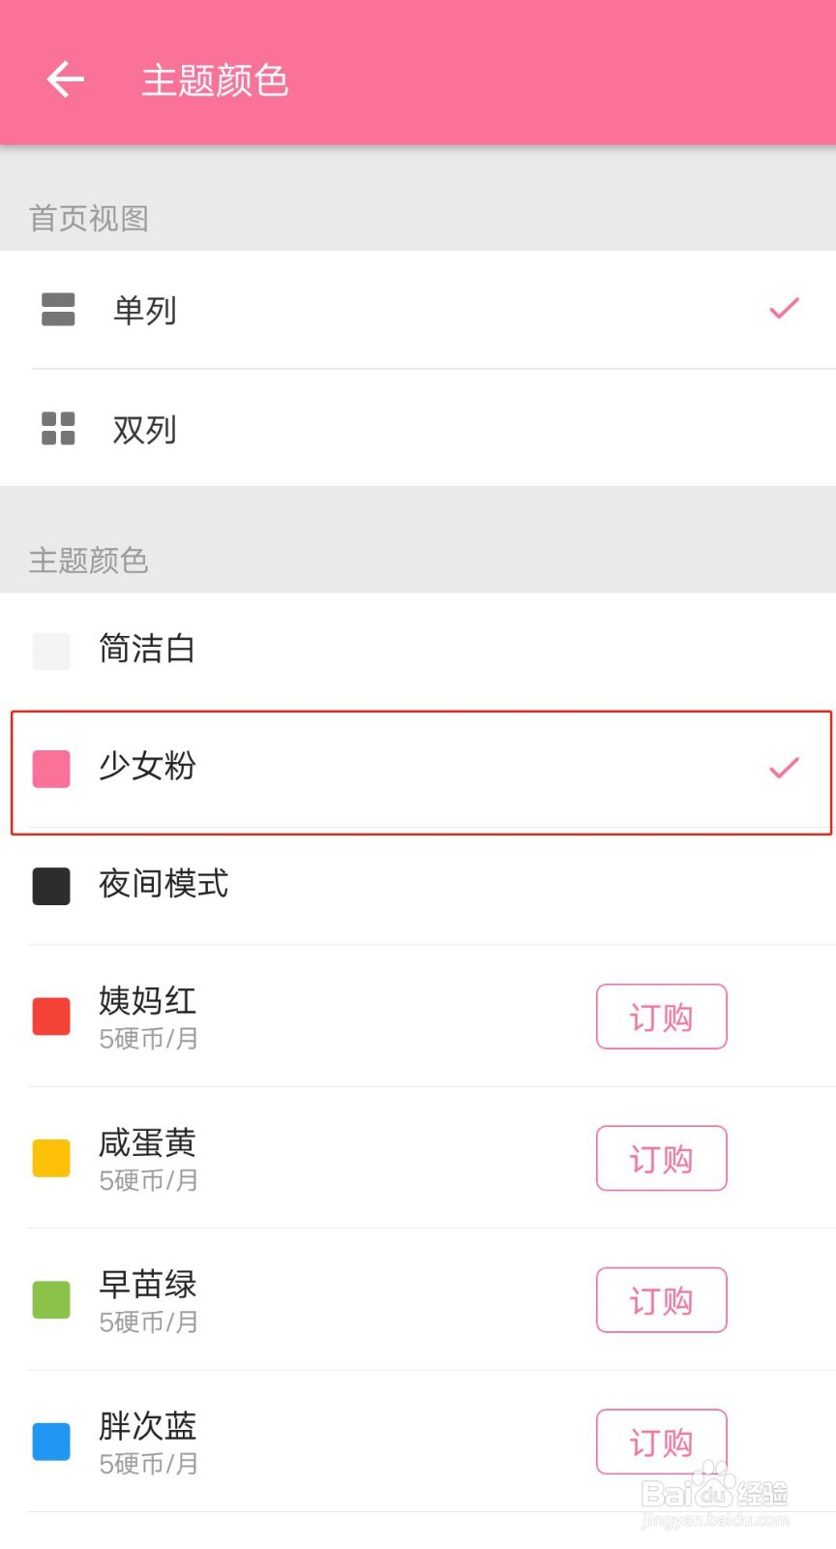Click the double-column grid icon
Screen dimensions: 836x1549
click(58, 428)
